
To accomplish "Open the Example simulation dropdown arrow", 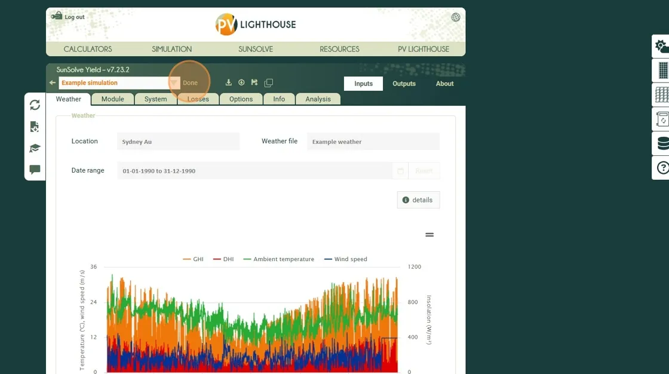I will pyautogui.click(x=174, y=83).
